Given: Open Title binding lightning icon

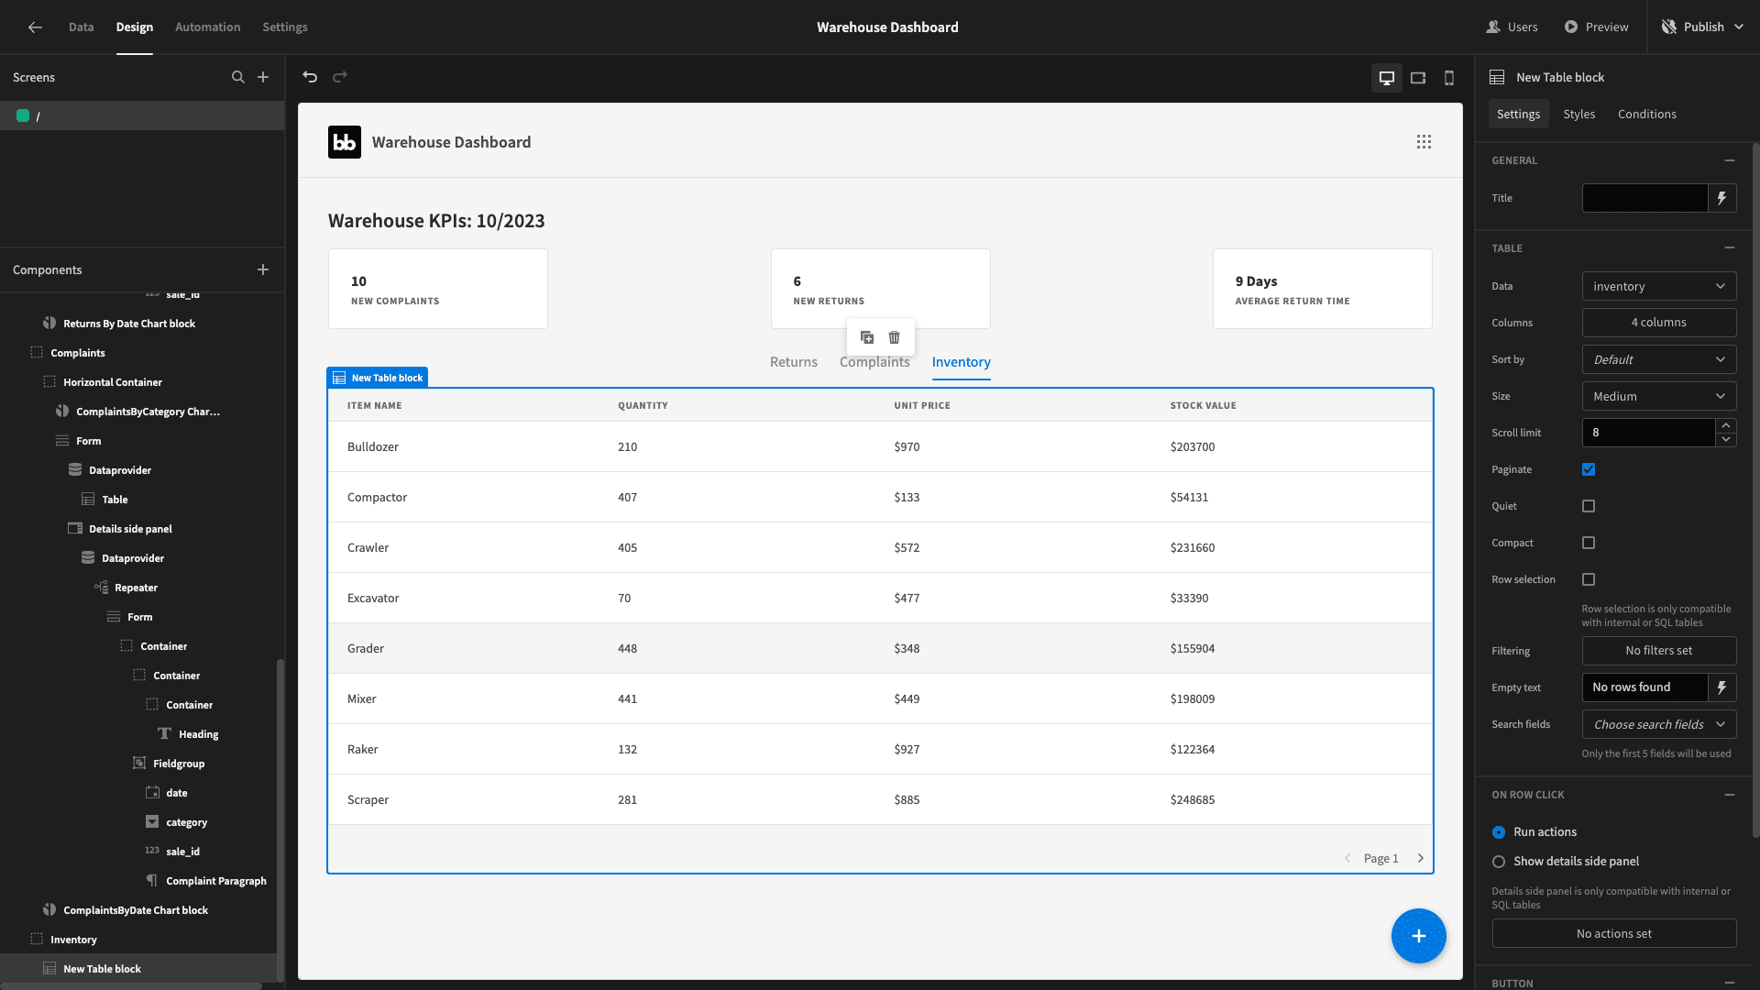Looking at the screenshot, I should pos(1722,198).
